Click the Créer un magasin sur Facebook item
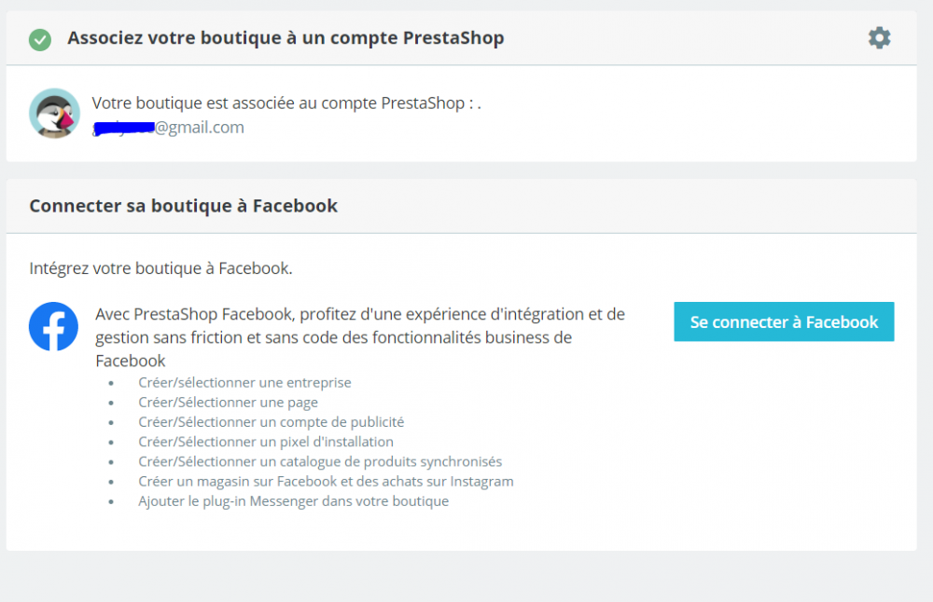This screenshot has width=933, height=602. 326,482
